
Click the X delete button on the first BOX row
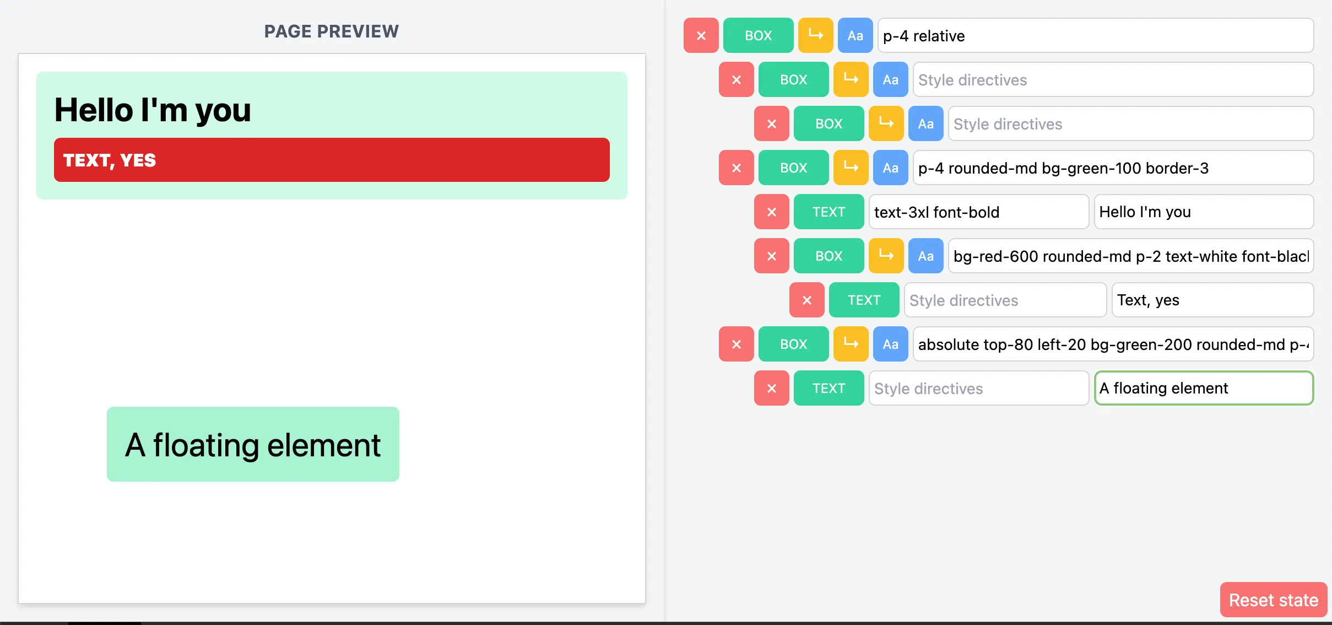pos(700,36)
